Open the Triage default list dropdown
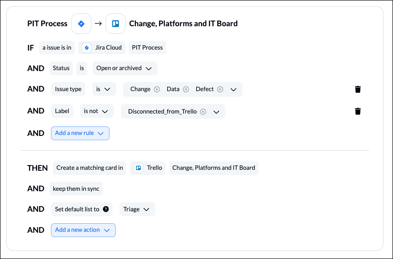Viewport: 393px width, 259px height. [x=137, y=209]
